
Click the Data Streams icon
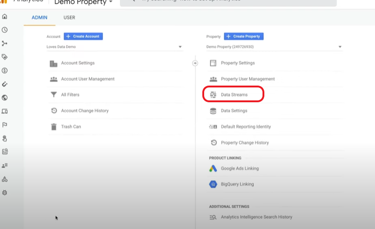pos(213,95)
